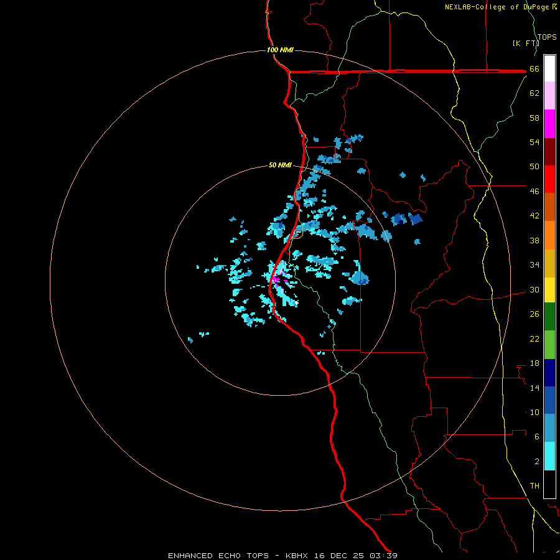Click the legend value 50
This screenshot has height=560, width=560.
coord(534,166)
